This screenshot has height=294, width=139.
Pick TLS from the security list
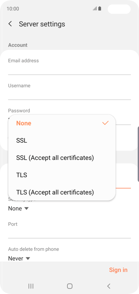pos(62,175)
